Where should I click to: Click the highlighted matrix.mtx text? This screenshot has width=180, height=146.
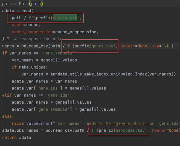click(x=65, y=18)
